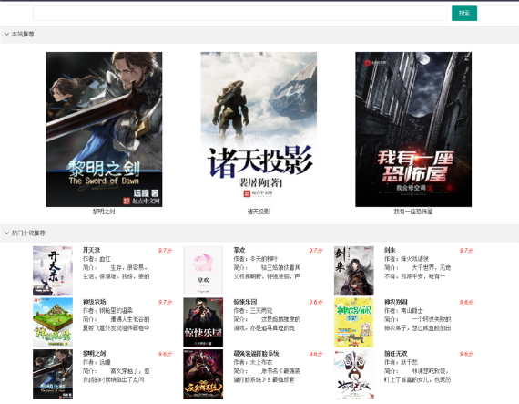Click author line 作者:烽火戏诸侯
This screenshot has height=404, width=519.
[x=406, y=259]
